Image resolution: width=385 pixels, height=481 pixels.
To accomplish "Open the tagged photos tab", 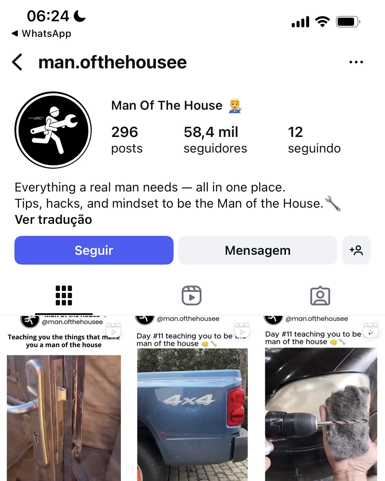I will (x=320, y=295).
